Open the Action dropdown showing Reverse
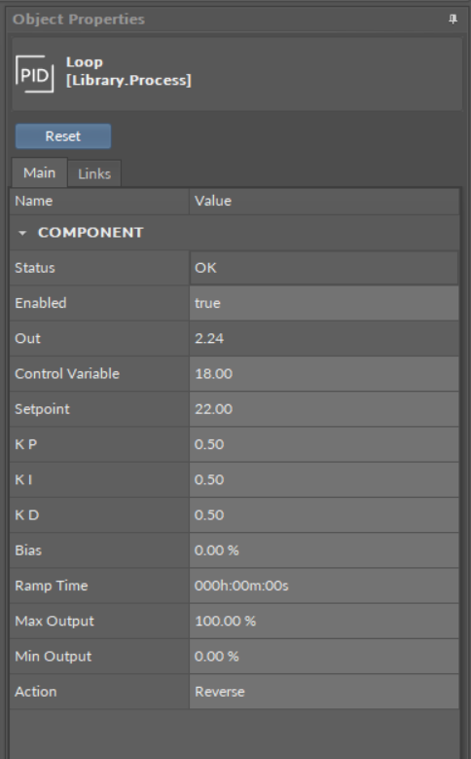 click(x=324, y=692)
